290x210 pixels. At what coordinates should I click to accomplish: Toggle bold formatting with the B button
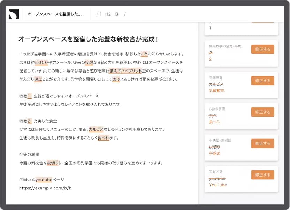[x=117, y=14]
